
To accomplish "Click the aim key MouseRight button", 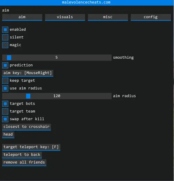I will pos(28,73).
